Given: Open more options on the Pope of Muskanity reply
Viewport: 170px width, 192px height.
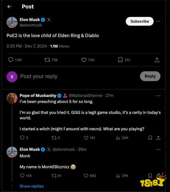Looking at the screenshot, I should click(x=158, y=96).
